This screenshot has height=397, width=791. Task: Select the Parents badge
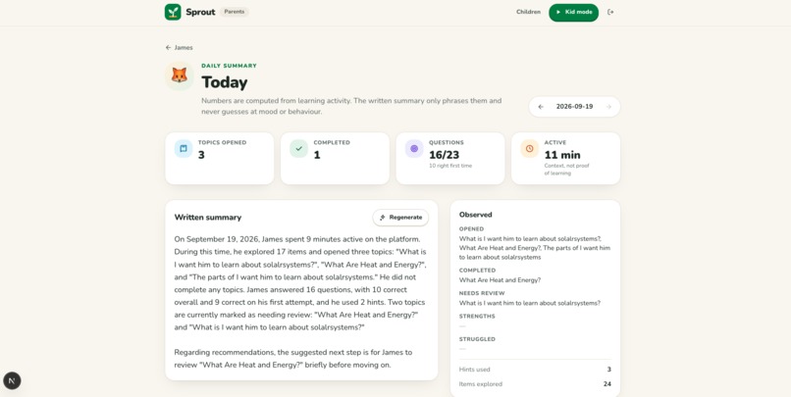click(235, 12)
